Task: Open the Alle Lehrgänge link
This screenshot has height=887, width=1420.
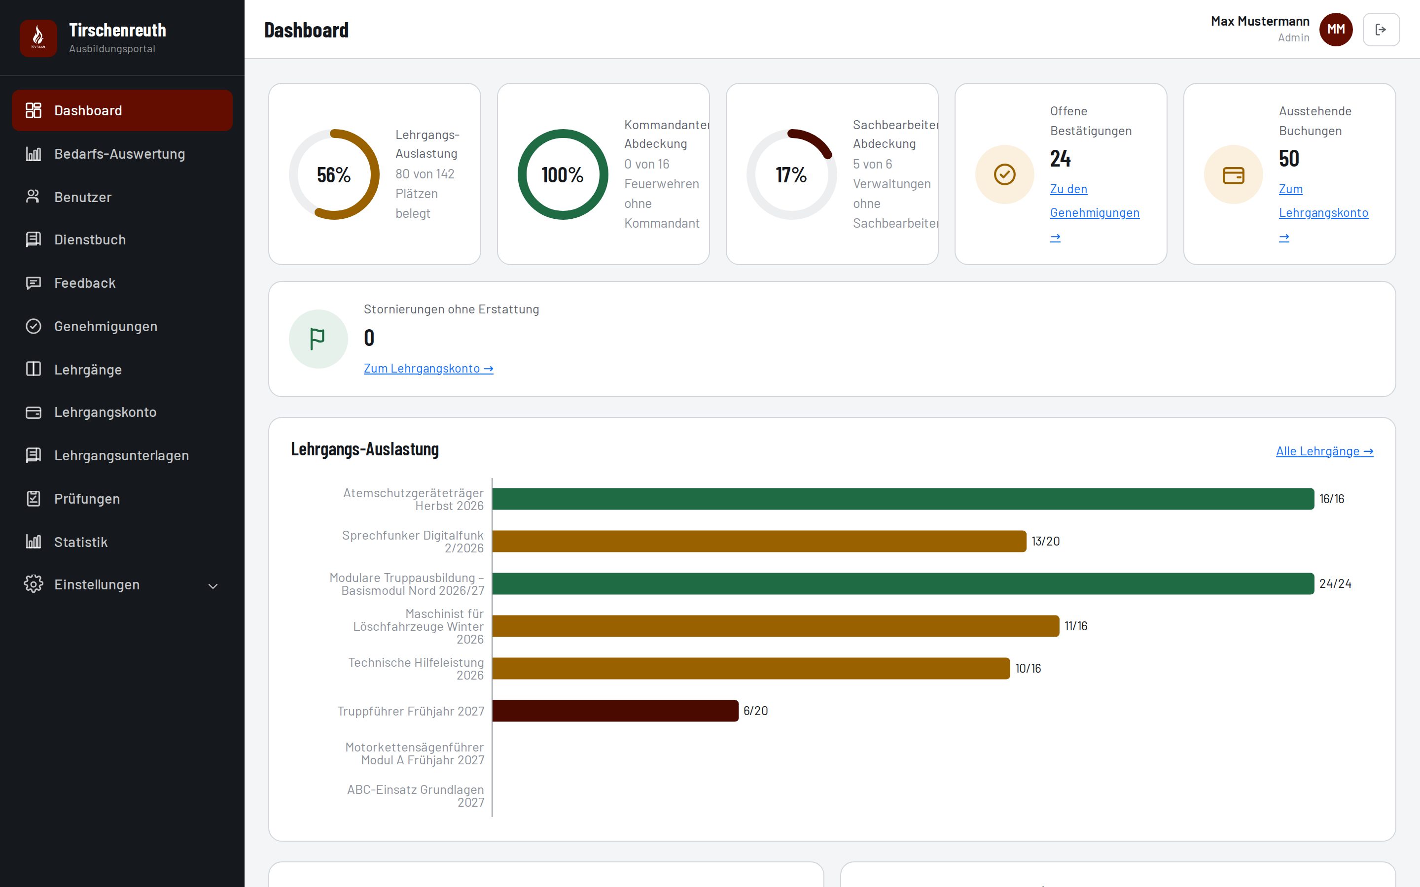Action: (1324, 451)
